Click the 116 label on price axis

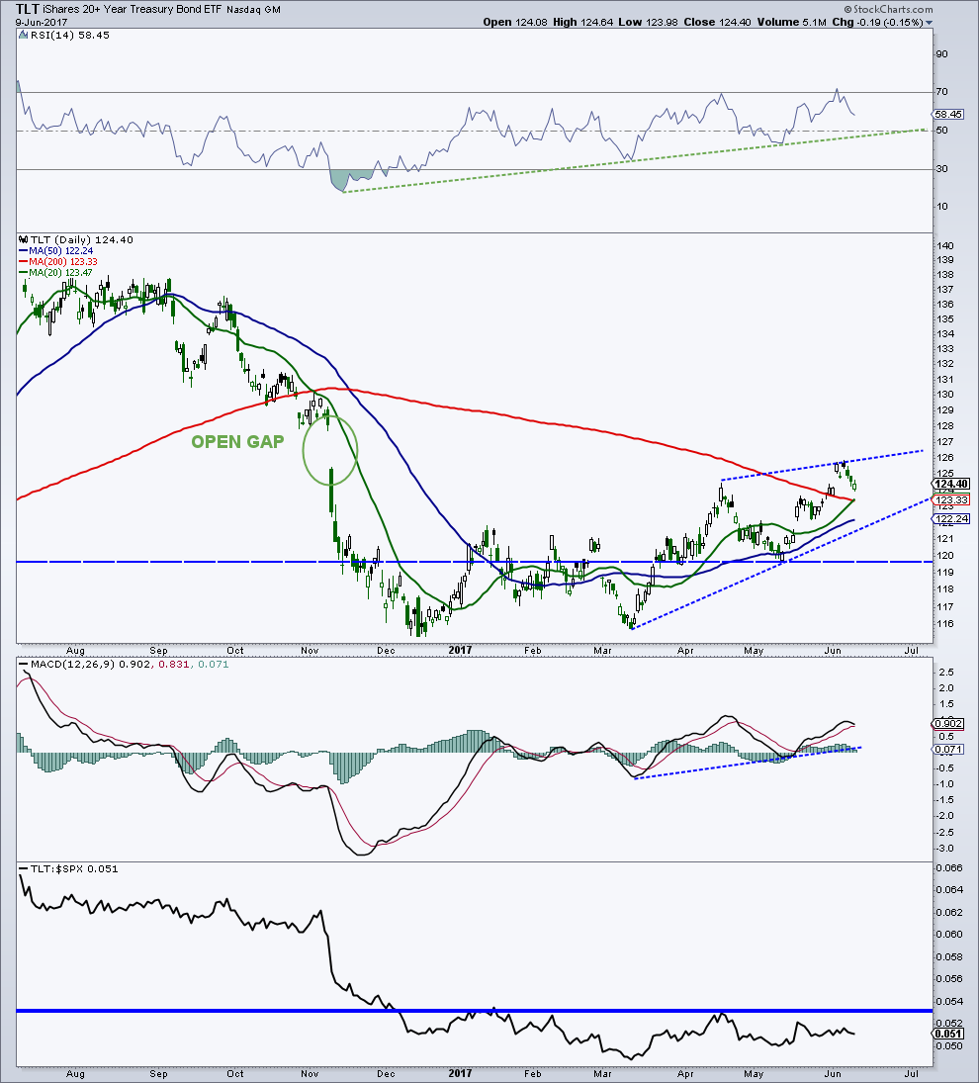click(945, 624)
